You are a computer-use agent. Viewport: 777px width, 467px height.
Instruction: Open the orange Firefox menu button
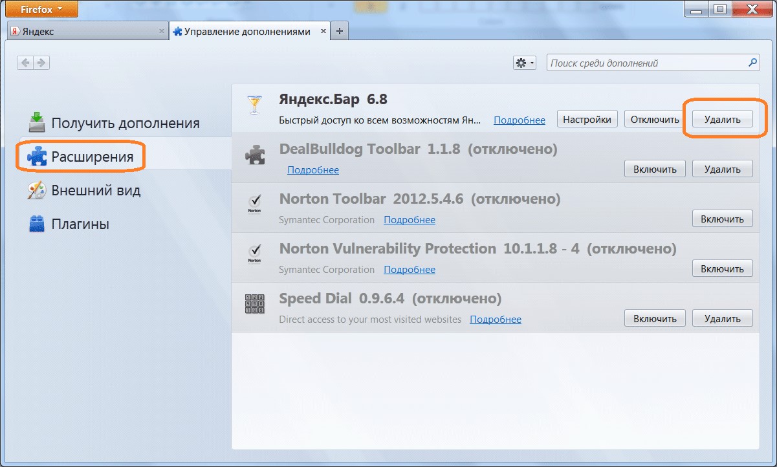click(42, 9)
